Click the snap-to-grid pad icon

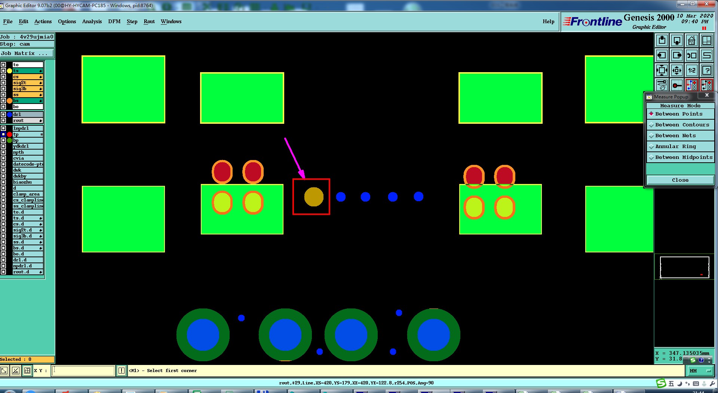(x=677, y=85)
